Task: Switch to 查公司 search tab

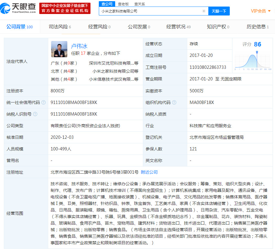Action: (x=107, y=4)
